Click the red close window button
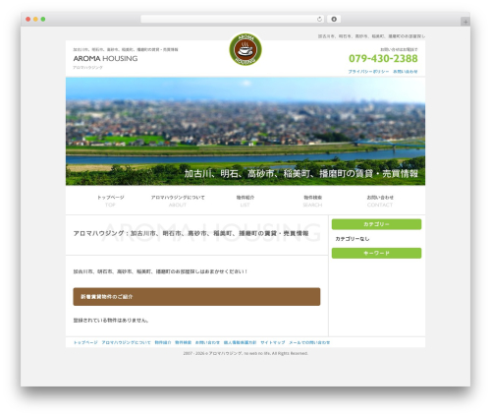Image resolution: width=491 pixels, height=416 pixels. 28,19
